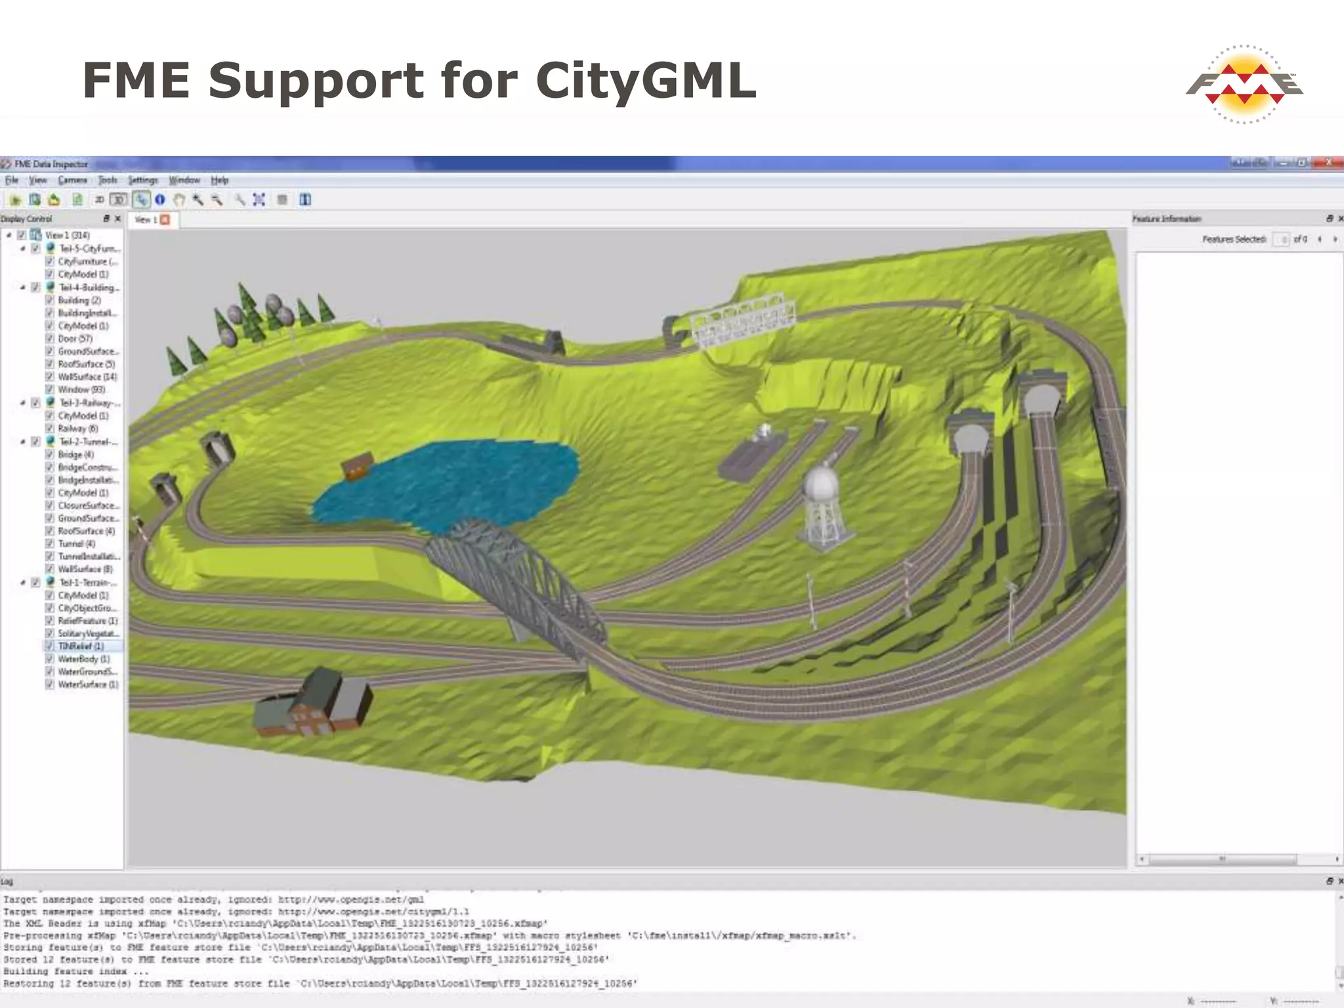Select the WaterSurface (1) tree row
1344x1008 pixels.
click(89, 684)
